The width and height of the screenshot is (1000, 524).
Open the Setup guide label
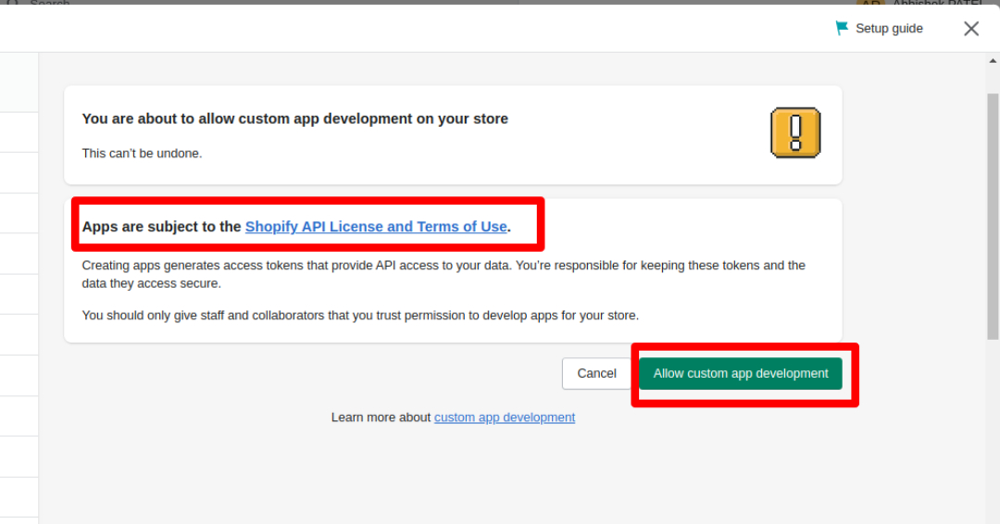[x=889, y=28]
